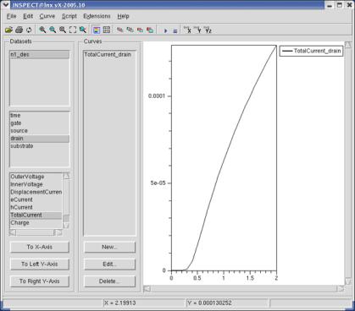Image resolution: width=355 pixels, height=311 pixels.
Task: Click the logarithmic Y axis icon
Action: pos(197,30)
